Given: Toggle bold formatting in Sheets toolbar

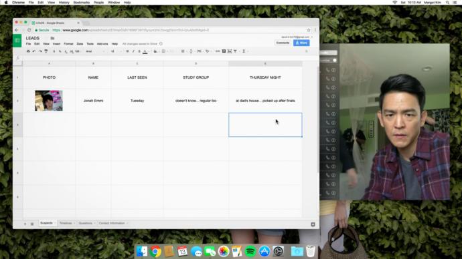Looking at the screenshot, I should [127, 51].
